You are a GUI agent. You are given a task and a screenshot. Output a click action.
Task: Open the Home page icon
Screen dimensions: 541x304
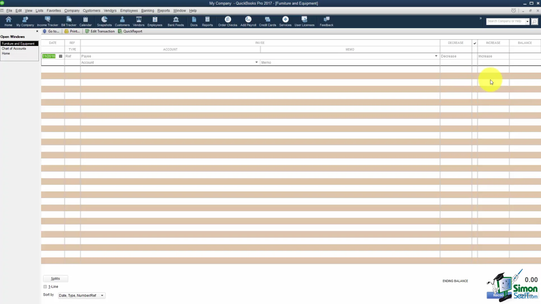8,21
